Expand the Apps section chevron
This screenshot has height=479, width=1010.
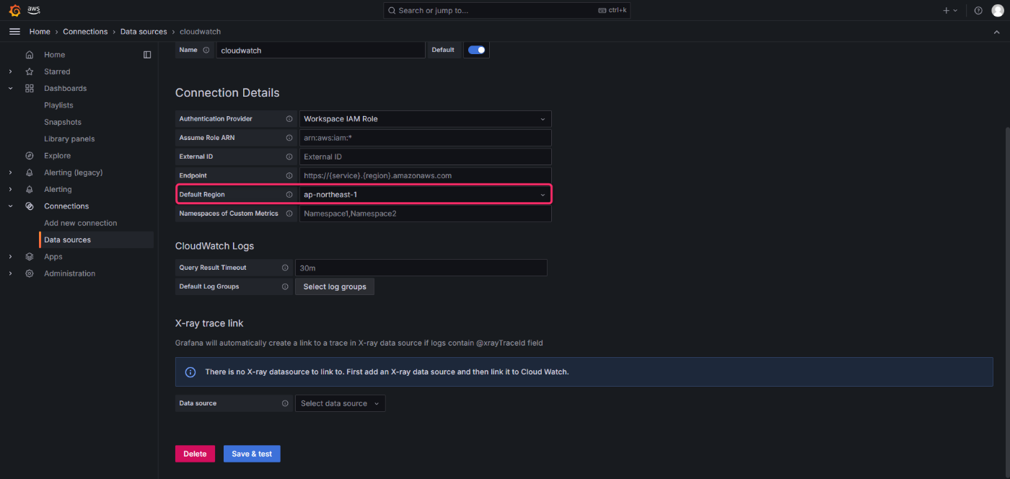pyautogui.click(x=10, y=257)
